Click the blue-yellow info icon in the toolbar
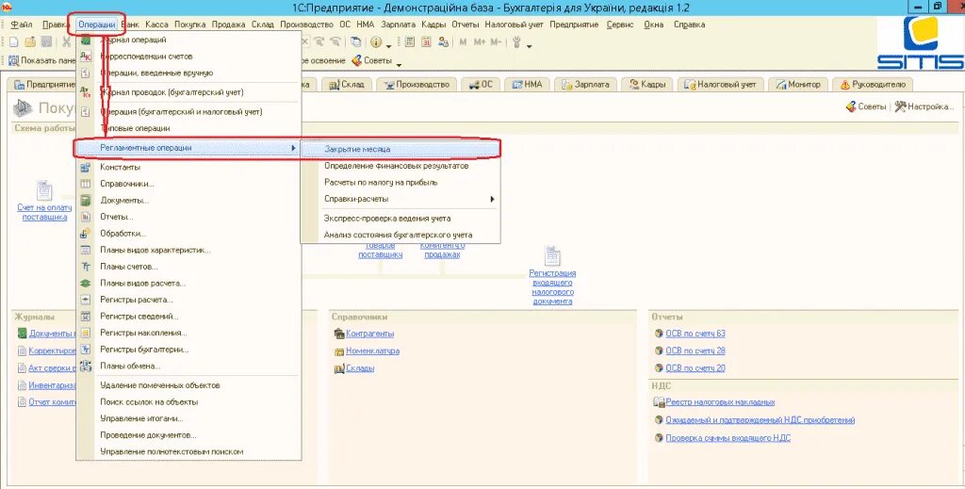Screen dimensions: 965x489 coord(375,42)
